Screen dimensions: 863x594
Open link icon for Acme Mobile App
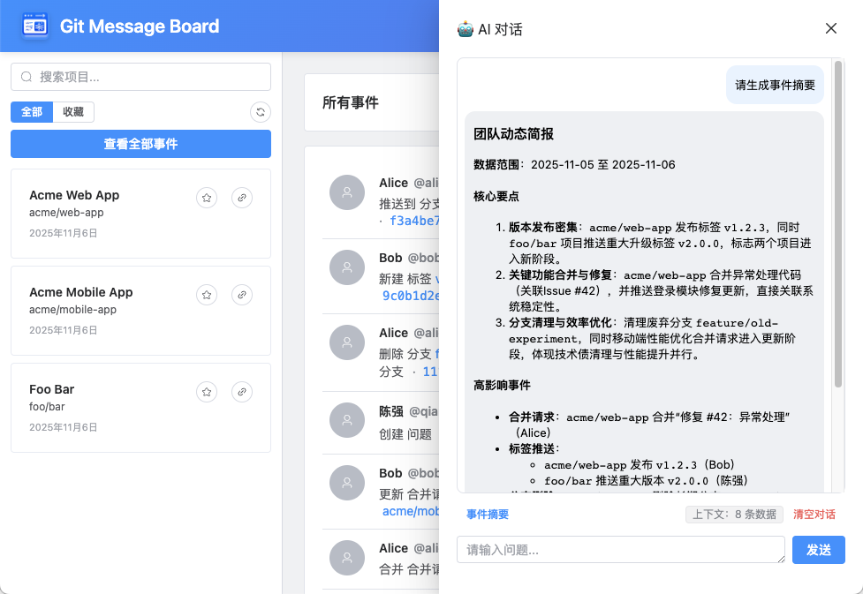click(242, 296)
